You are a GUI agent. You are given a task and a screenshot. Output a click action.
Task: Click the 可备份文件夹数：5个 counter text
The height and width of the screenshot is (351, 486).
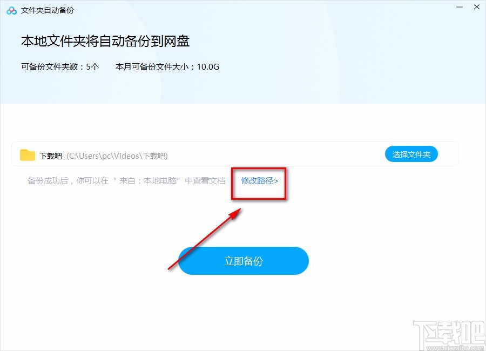59,66
